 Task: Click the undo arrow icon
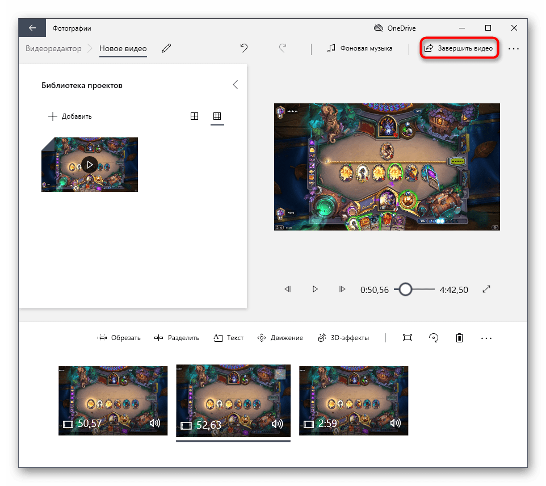(x=244, y=48)
